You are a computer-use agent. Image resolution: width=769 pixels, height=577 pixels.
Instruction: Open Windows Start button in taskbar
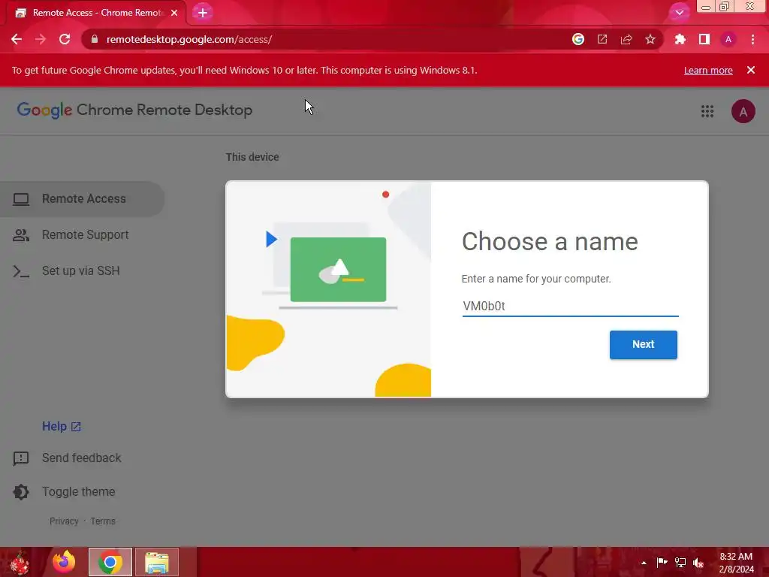point(20,562)
